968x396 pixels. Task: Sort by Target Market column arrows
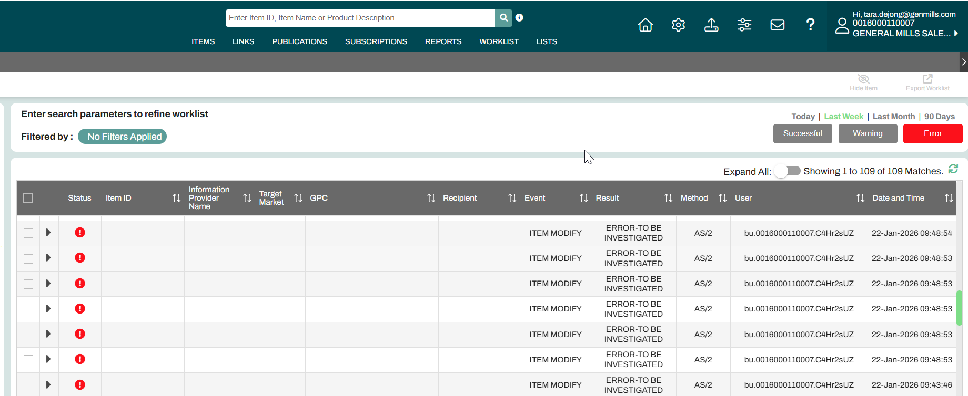pyautogui.click(x=298, y=198)
